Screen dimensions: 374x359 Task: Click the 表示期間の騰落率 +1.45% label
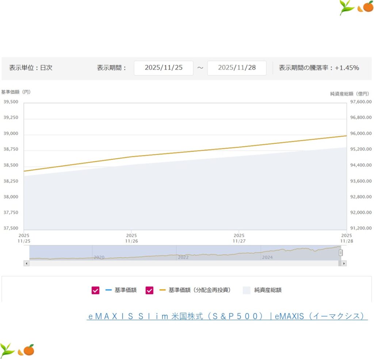coord(319,68)
